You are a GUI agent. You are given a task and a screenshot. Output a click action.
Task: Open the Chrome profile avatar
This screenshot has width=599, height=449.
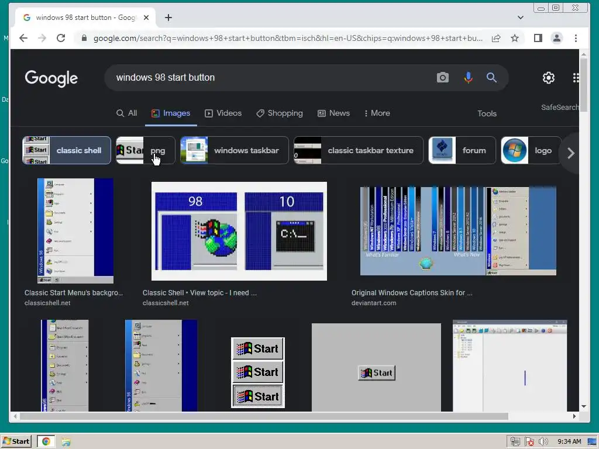[x=557, y=38]
